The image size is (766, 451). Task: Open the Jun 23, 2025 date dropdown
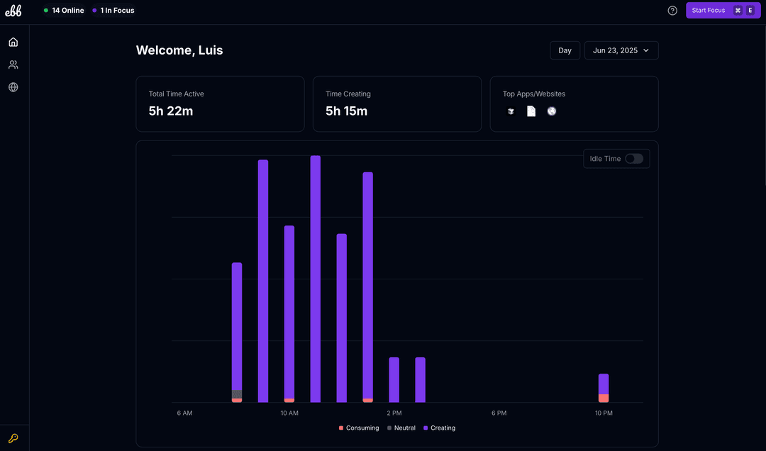pos(621,50)
